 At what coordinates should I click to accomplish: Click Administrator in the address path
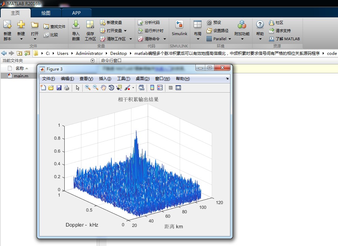(89, 53)
